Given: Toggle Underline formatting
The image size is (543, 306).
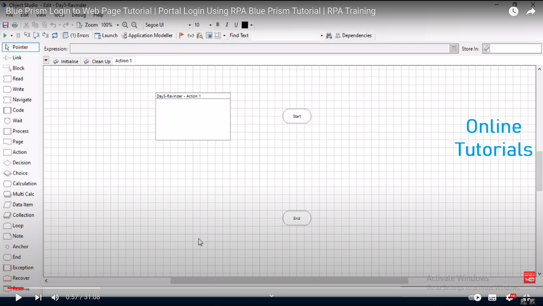Looking at the screenshot, I should click(236, 24).
